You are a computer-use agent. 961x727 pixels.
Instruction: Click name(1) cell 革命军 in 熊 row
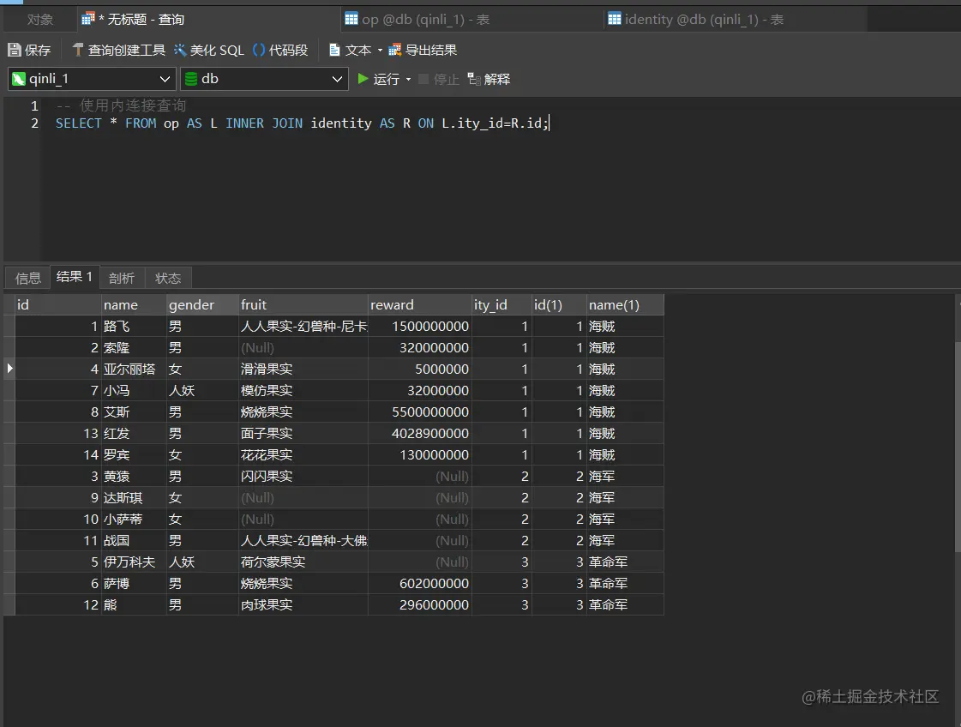coord(625,605)
